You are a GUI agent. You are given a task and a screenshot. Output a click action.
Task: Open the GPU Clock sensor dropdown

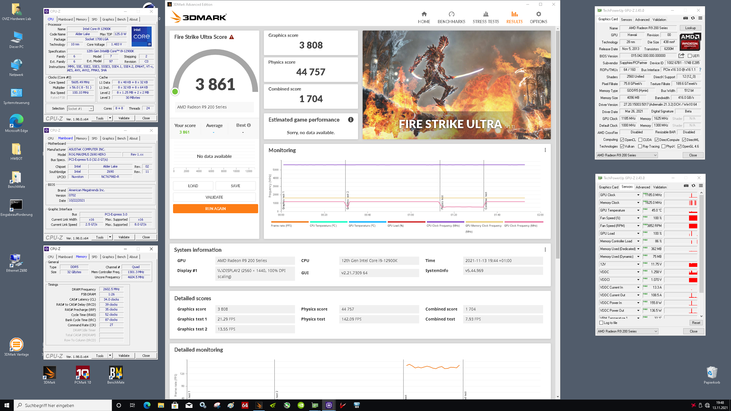(x=638, y=195)
